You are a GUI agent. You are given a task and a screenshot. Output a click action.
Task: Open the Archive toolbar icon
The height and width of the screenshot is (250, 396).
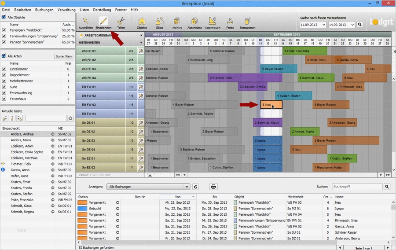coord(177,23)
